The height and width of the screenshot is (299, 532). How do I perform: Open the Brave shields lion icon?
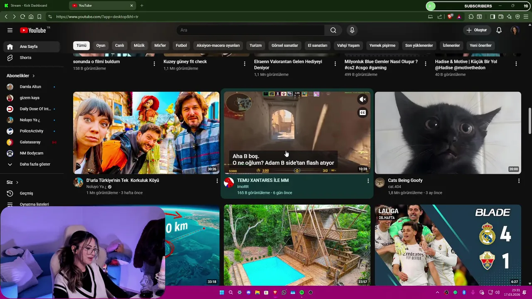click(x=450, y=17)
